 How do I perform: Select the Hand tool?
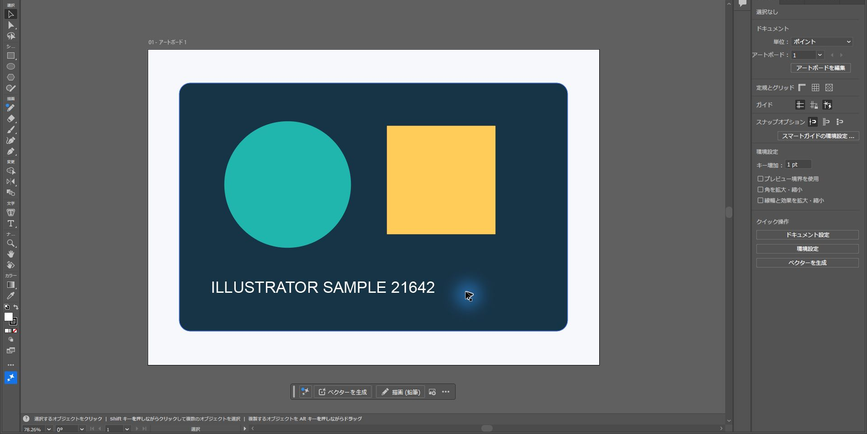pos(11,254)
